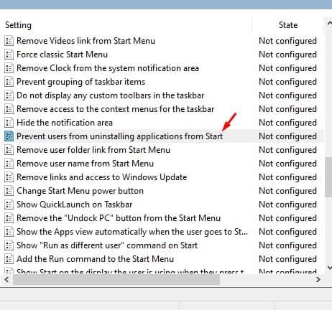The image size is (332, 310).
Task: Click the vertical scrollbar down arrow
Action: [x=329, y=268]
